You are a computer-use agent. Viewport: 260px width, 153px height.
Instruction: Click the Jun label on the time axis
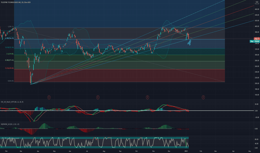pyautogui.click(x=70, y=151)
